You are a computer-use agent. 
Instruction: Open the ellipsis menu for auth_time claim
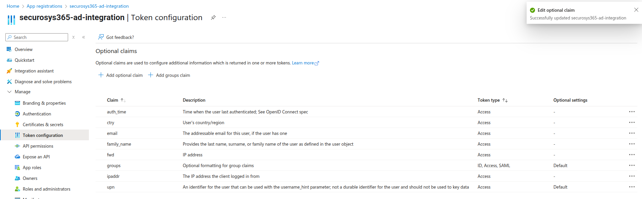tap(632, 112)
